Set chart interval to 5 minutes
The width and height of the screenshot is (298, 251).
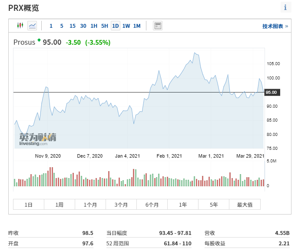(62, 26)
